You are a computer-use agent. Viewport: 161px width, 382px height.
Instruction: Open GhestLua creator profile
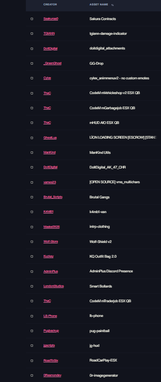(x=50, y=138)
